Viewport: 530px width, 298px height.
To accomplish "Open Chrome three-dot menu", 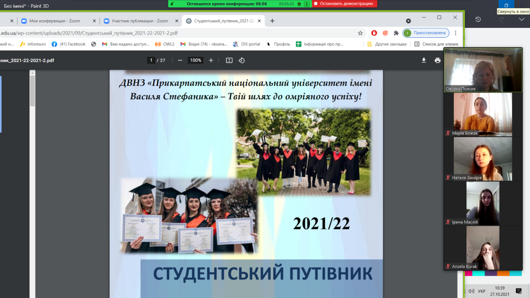I will pos(455,33).
